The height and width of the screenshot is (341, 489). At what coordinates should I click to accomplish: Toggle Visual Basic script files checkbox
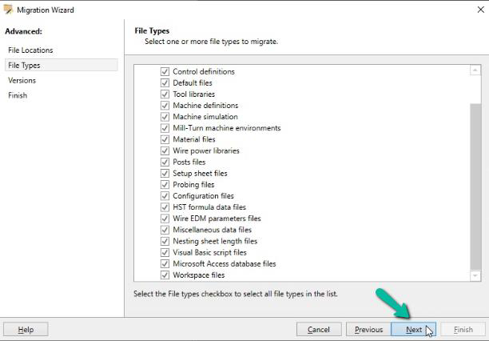[165, 252]
